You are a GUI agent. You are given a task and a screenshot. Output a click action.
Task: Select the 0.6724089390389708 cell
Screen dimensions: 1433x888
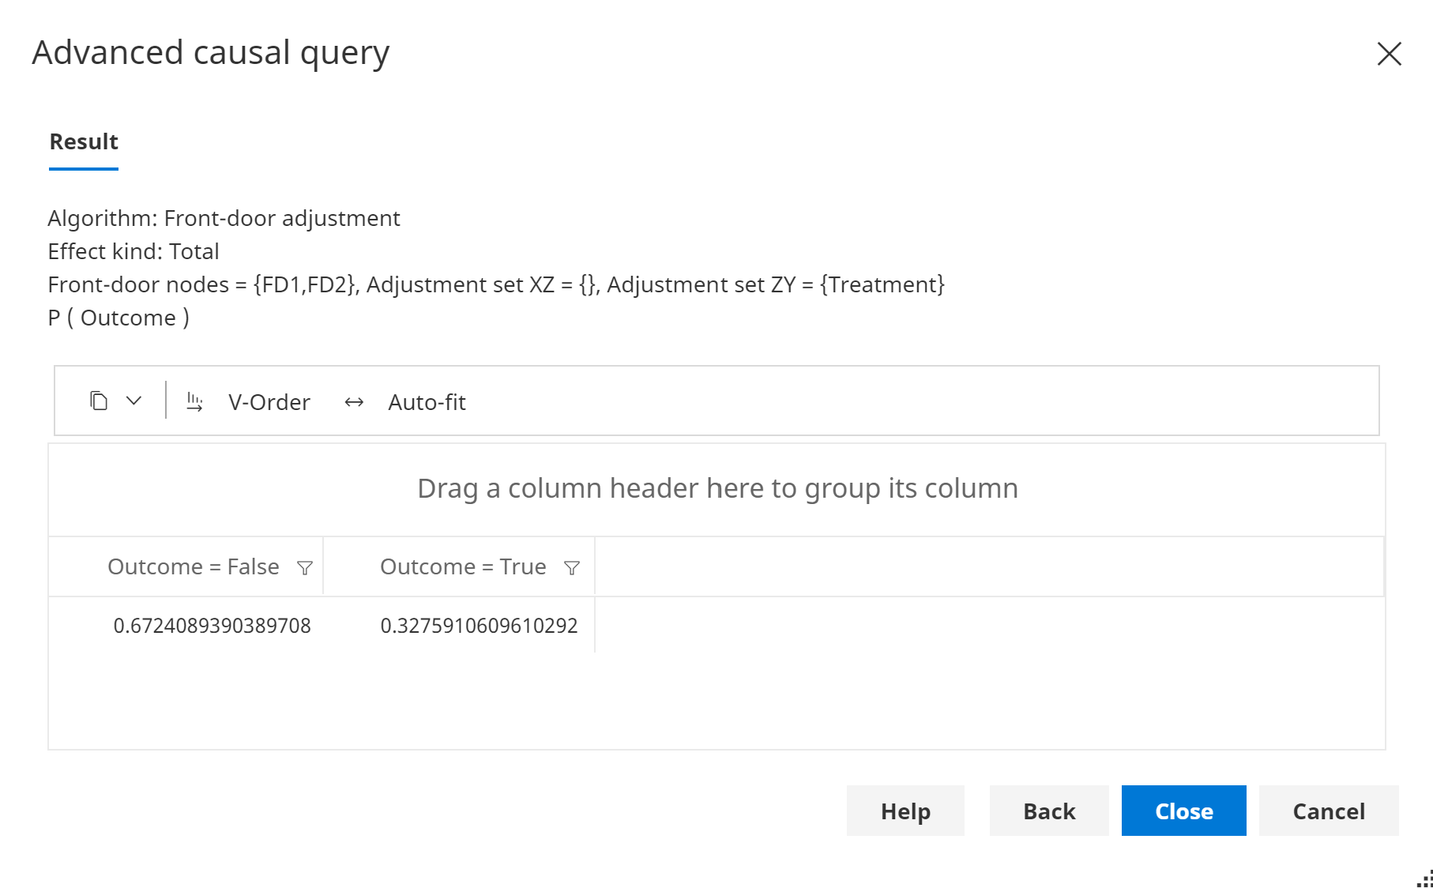(x=212, y=626)
